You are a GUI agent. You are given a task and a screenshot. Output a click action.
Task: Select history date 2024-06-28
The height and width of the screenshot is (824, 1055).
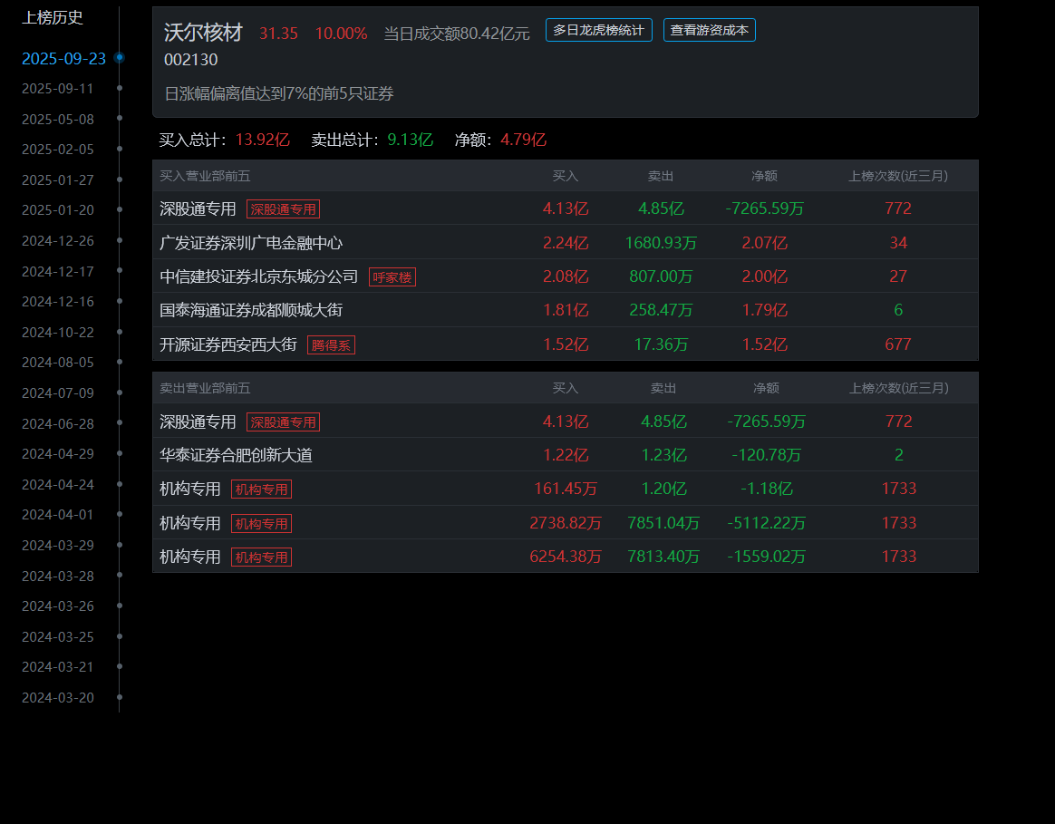tap(58, 423)
